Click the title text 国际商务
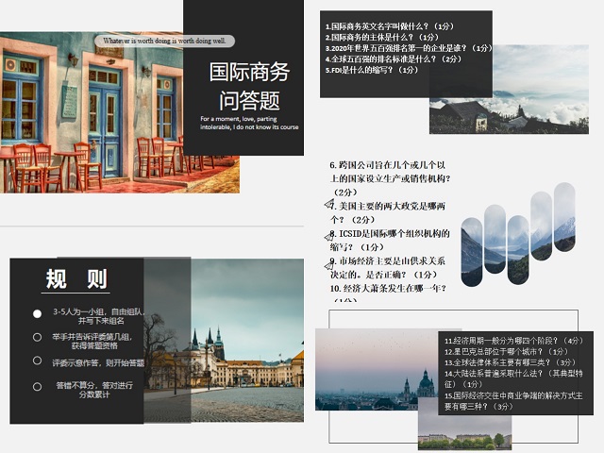604x453 pixels. pyautogui.click(x=249, y=72)
